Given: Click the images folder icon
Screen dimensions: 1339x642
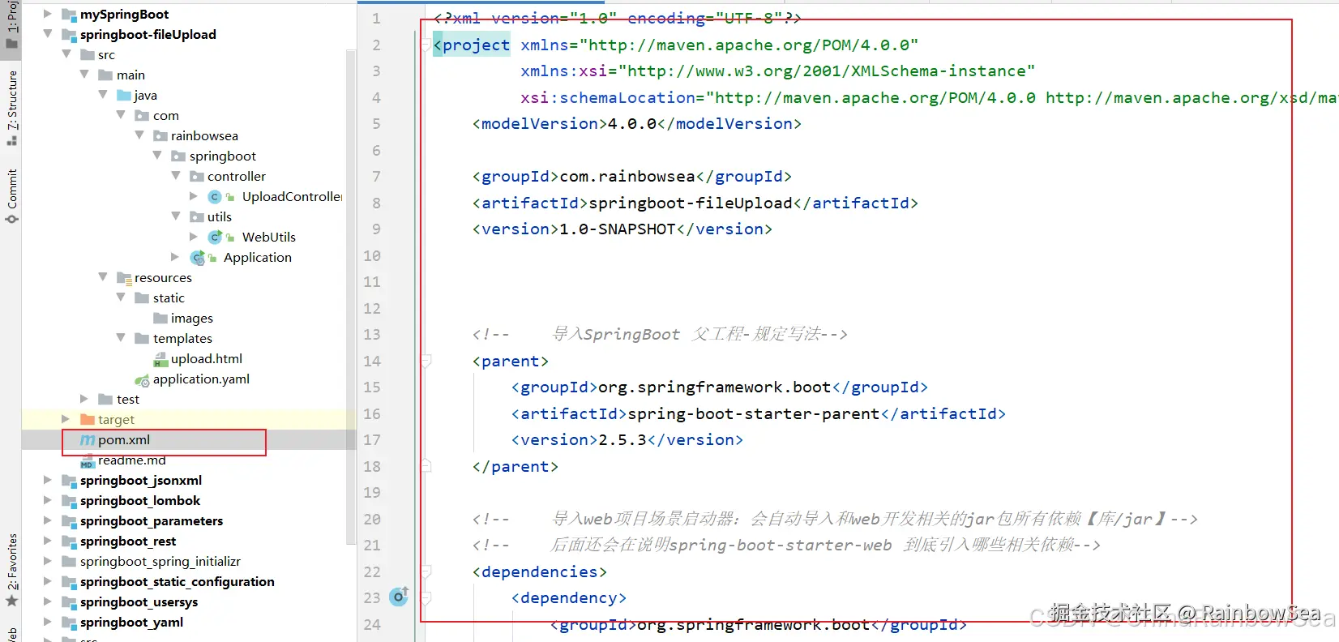Looking at the screenshot, I should (160, 318).
